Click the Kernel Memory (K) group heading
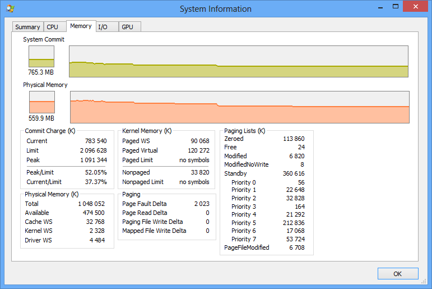The width and height of the screenshot is (432, 289). pyautogui.click(x=147, y=131)
